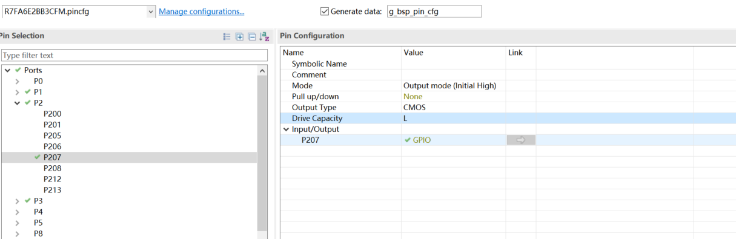Click the P8 label in the port tree

pos(38,234)
